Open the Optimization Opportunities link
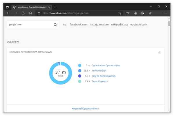The height and width of the screenshot is (116, 174). coord(106,66)
